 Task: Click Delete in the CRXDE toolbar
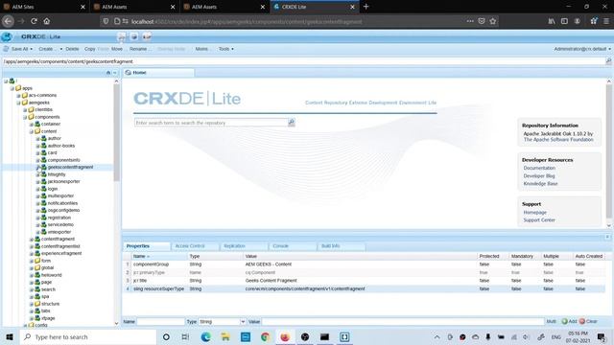click(x=72, y=49)
